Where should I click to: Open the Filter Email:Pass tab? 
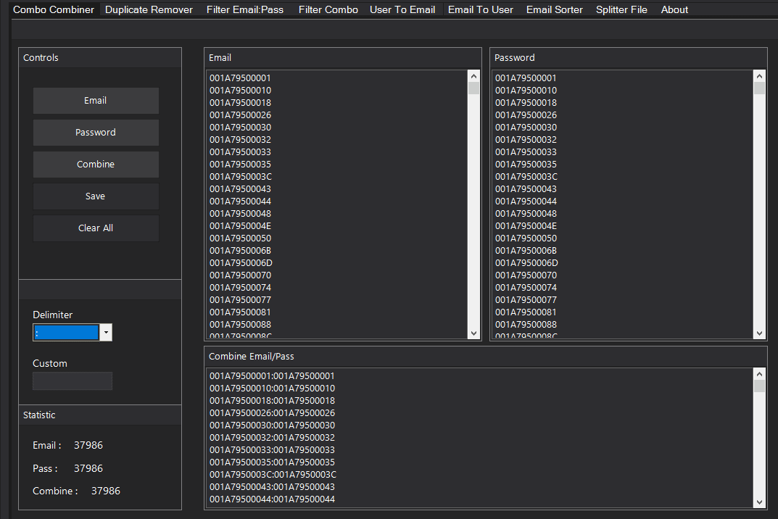click(245, 9)
